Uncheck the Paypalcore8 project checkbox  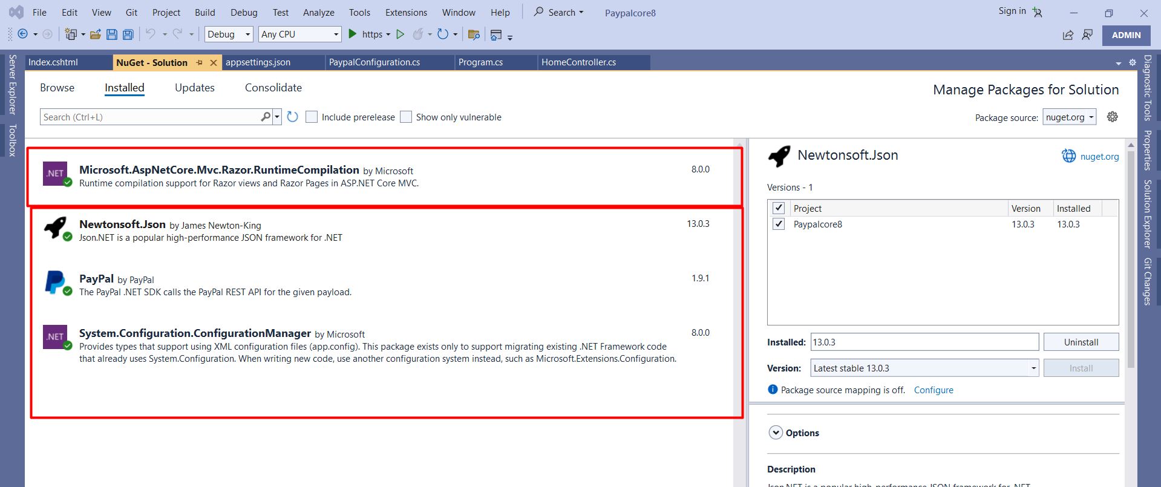(779, 224)
